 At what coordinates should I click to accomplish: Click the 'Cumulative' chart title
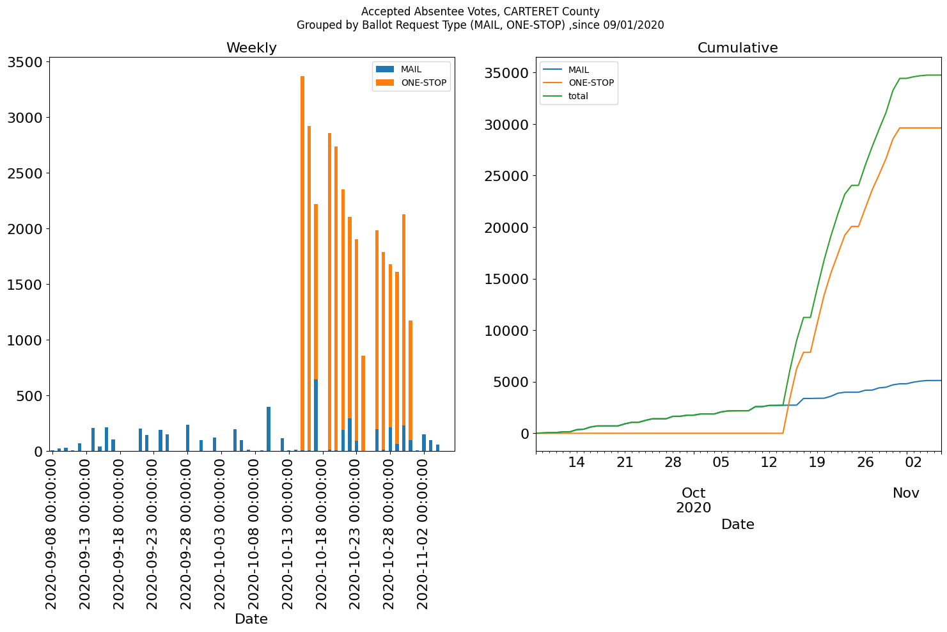click(737, 48)
